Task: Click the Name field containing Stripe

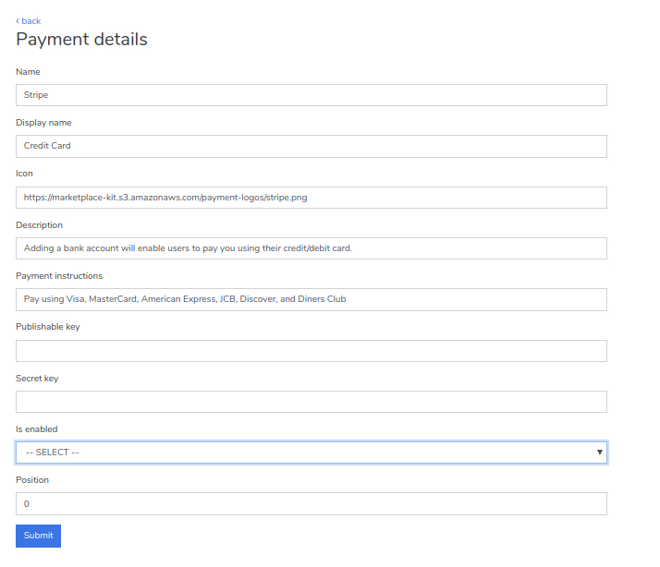Action: click(x=311, y=95)
